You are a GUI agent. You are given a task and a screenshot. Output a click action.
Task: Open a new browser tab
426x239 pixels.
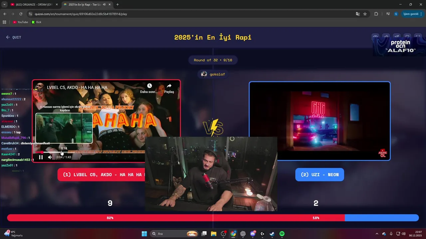click(x=117, y=5)
